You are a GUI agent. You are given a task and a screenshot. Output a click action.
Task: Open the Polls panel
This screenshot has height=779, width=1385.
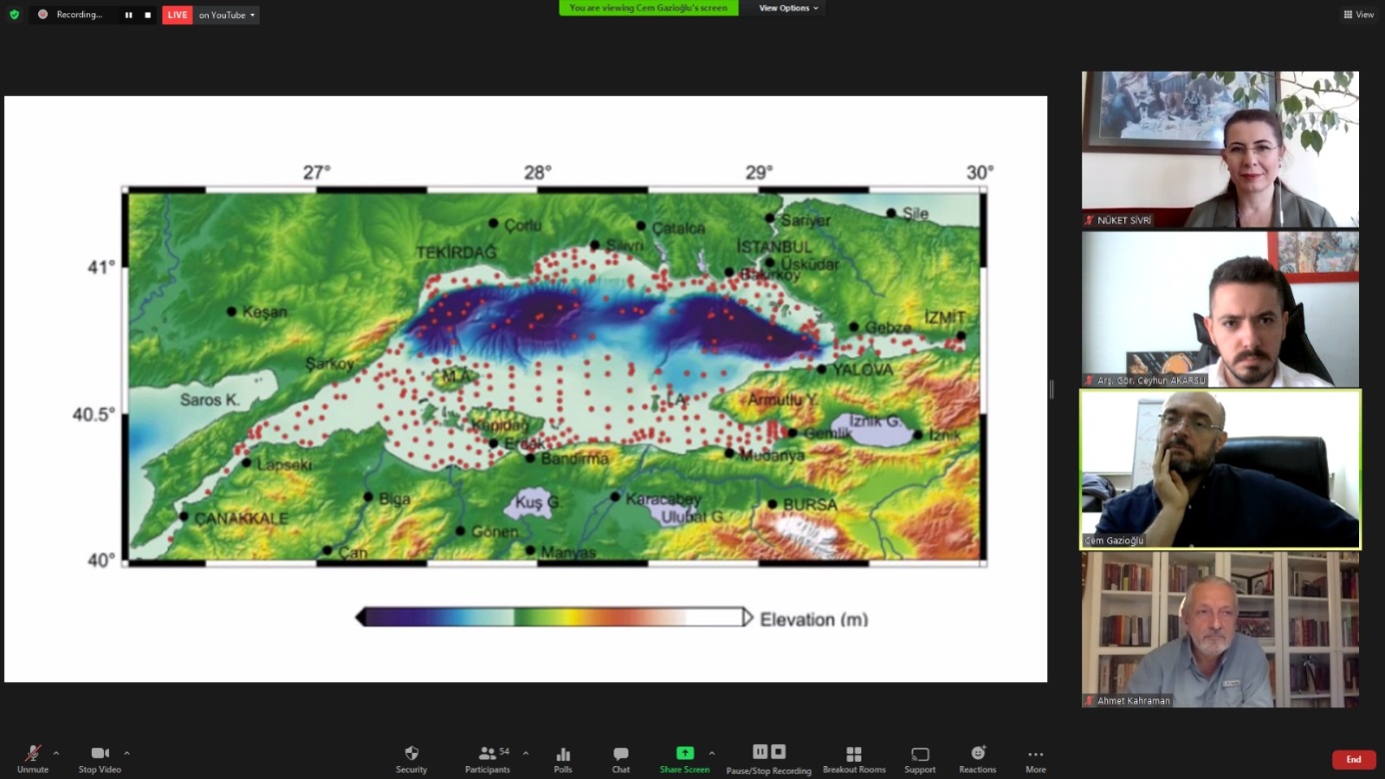coord(563,758)
